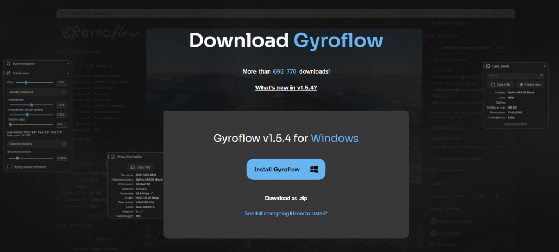Viewport: 559px width, 252px height.
Task: Open the Velocity dampened dropdown
Action: [x=37, y=92]
